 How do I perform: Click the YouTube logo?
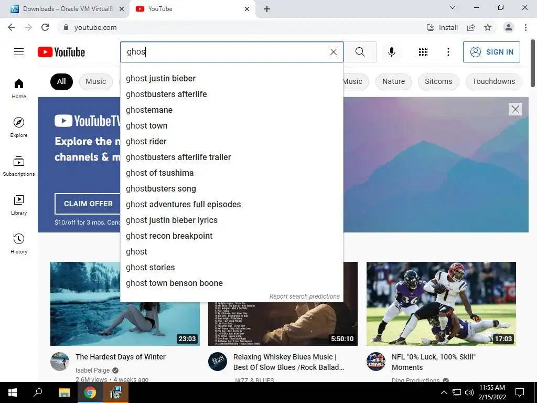[61, 52]
